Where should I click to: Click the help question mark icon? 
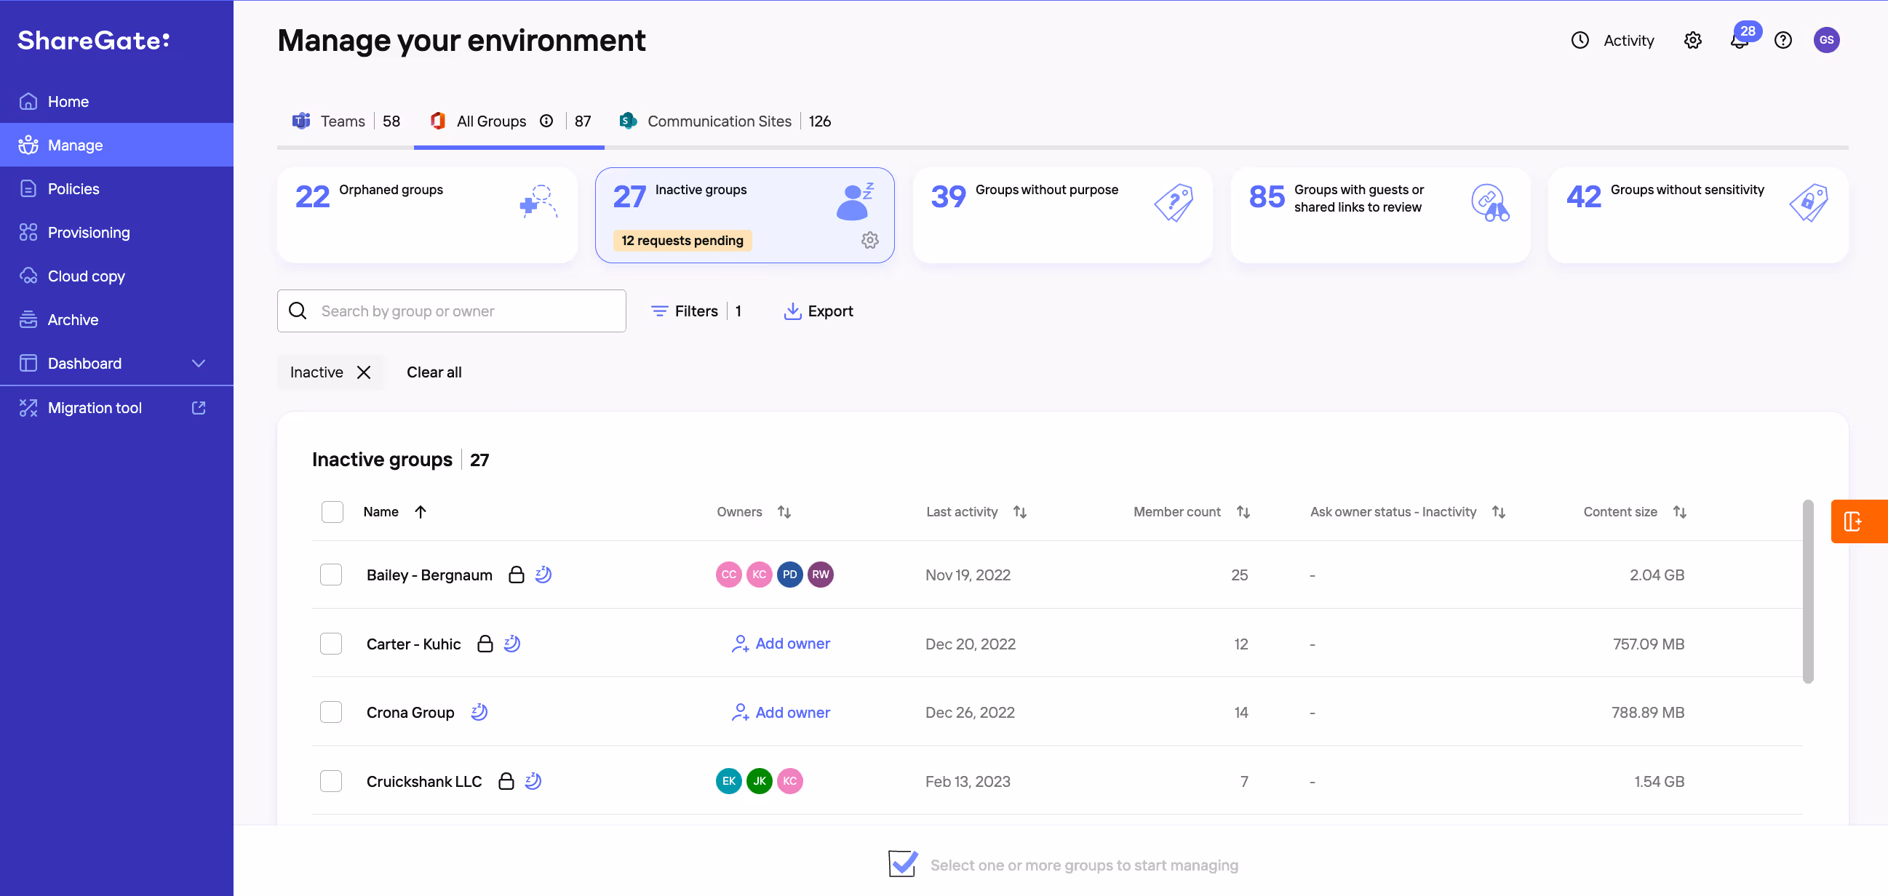pyautogui.click(x=1783, y=40)
